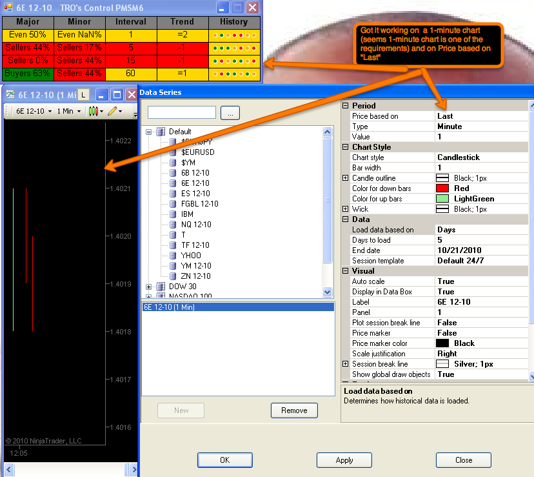
Task: Click Load data based on Days value
Action: (482, 230)
